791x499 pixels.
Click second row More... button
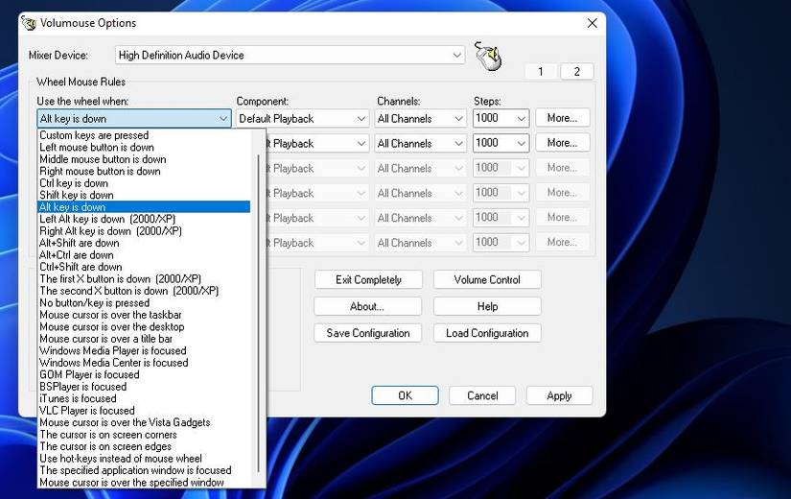pos(562,143)
